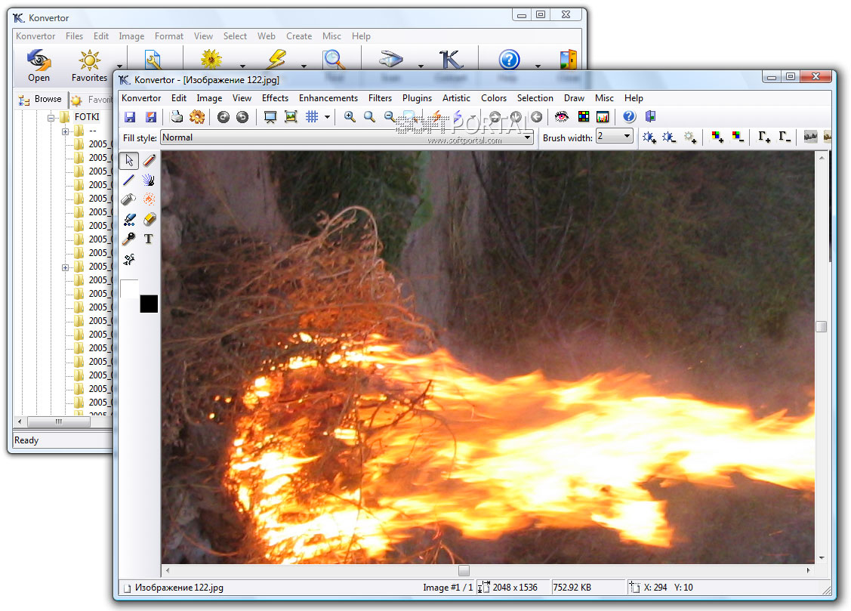Open the Brush width dropdown
The height and width of the screenshot is (611, 851).
pos(626,137)
